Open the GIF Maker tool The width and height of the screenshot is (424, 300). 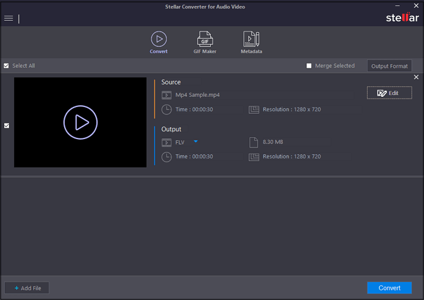(205, 40)
